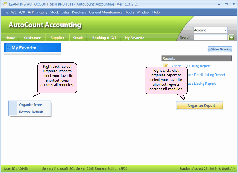Switch to the My Favorite tab
The image size is (238, 173).
134,38
